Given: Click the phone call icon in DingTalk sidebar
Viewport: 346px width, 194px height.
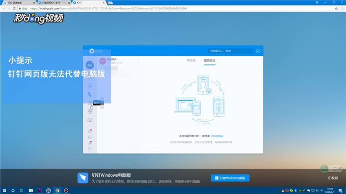Looking at the screenshot, I should point(90,94).
